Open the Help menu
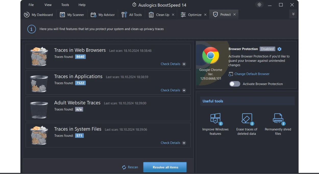Image resolution: width=319 pixels, height=174 pixels. click(x=82, y=5)
